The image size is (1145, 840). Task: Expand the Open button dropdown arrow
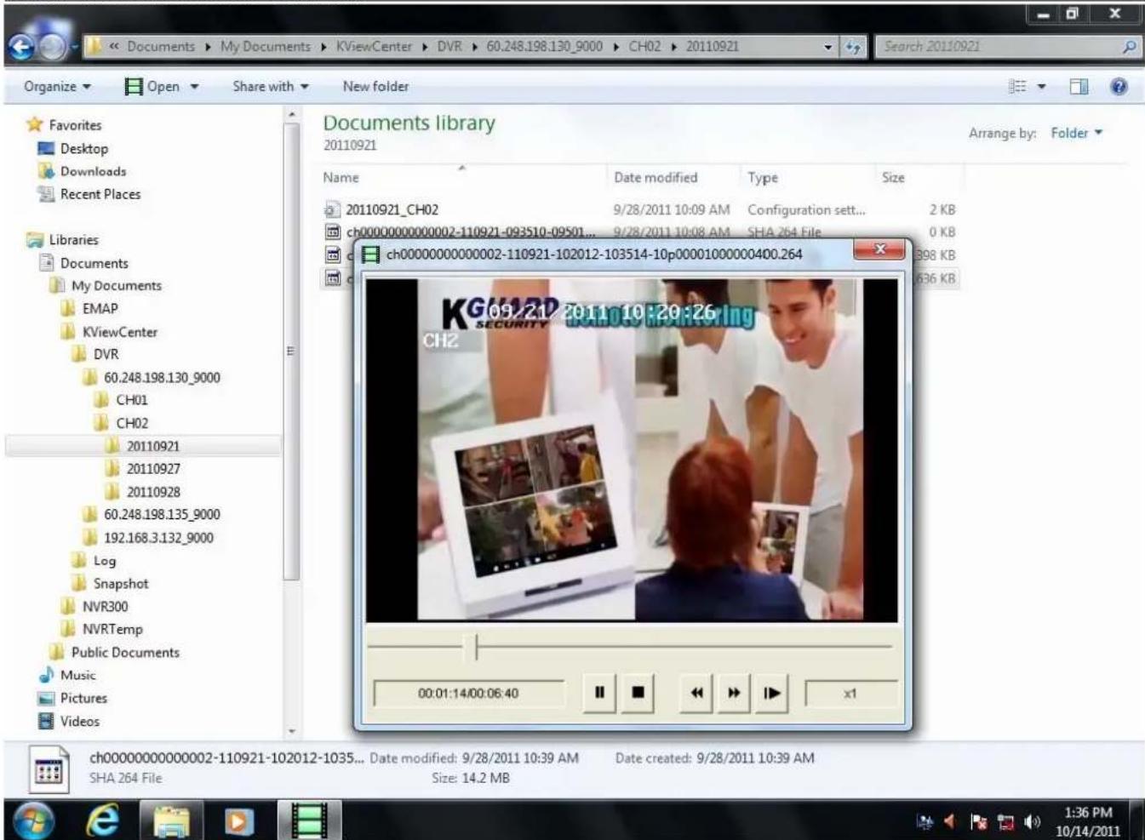[195, 87]
